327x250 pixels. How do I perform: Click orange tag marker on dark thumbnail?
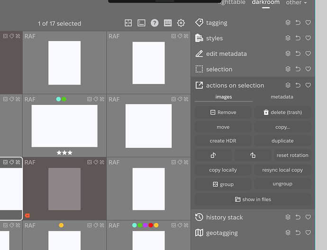coord(27,216)
